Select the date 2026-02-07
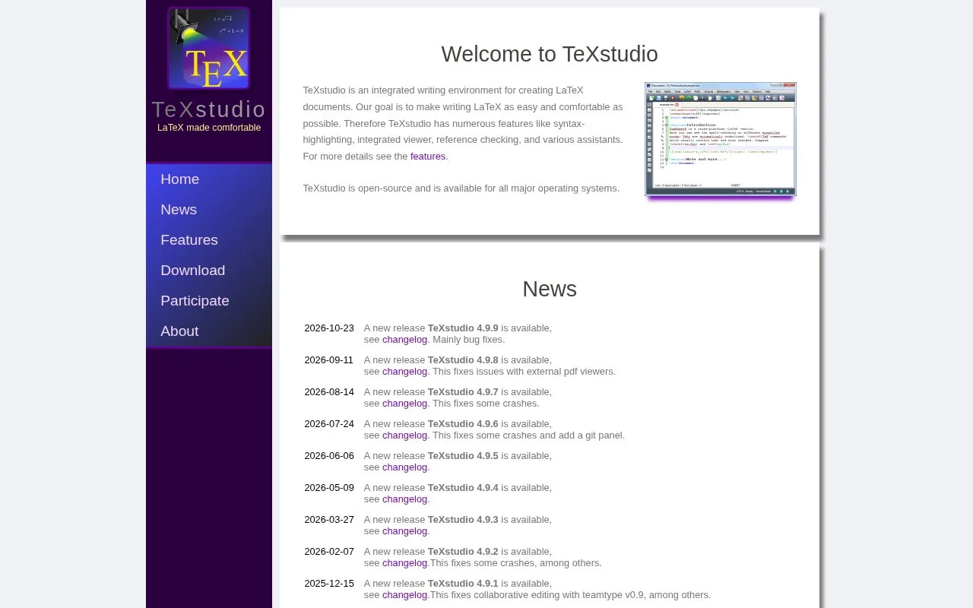 [x=329, y=552]
